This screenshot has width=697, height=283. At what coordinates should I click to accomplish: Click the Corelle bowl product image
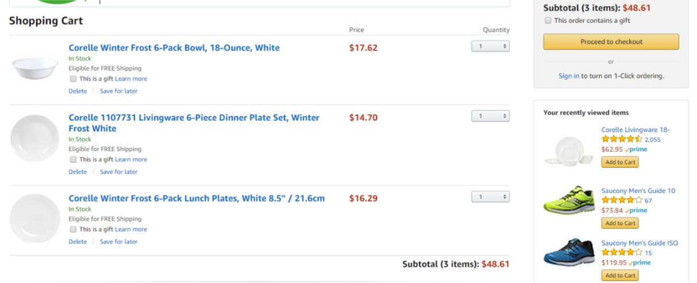(35, 68)
